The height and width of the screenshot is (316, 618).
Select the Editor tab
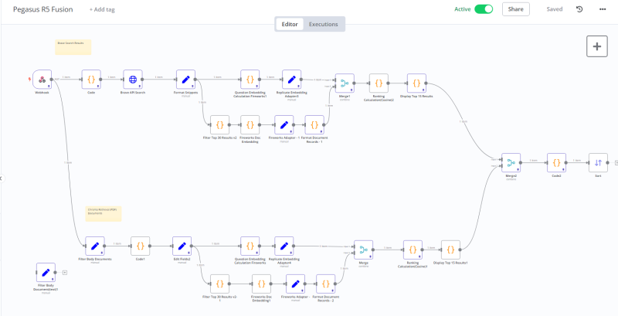point(290,24)
